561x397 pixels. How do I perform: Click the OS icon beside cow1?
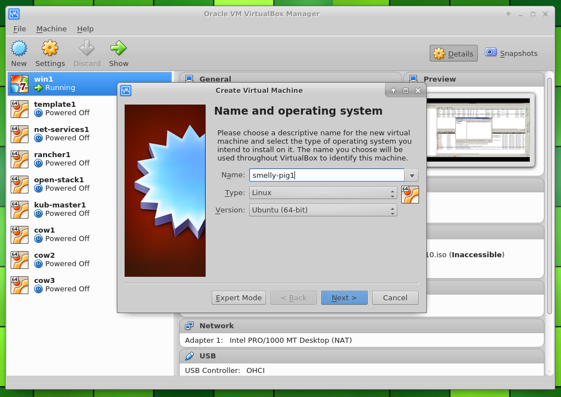point(20,234)
